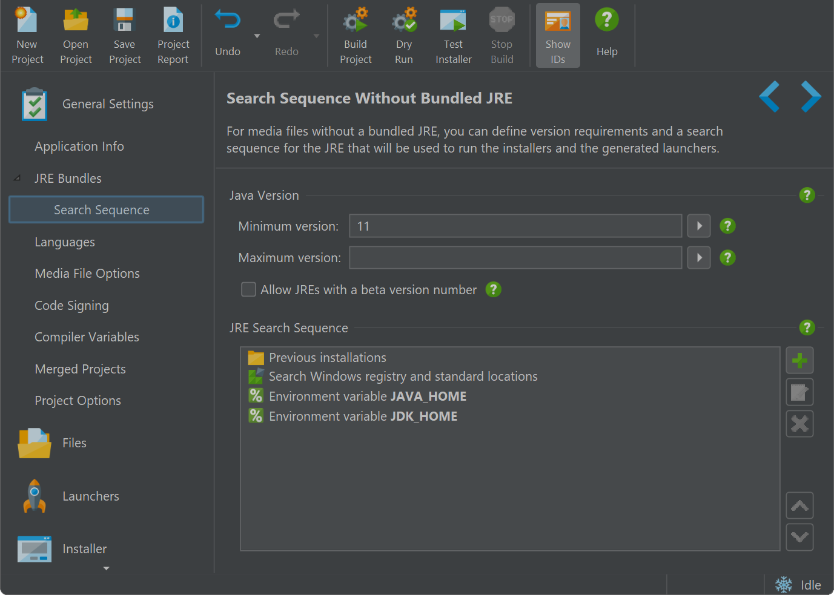Add a new JRE search sequence entry

(x=799, y=361)
